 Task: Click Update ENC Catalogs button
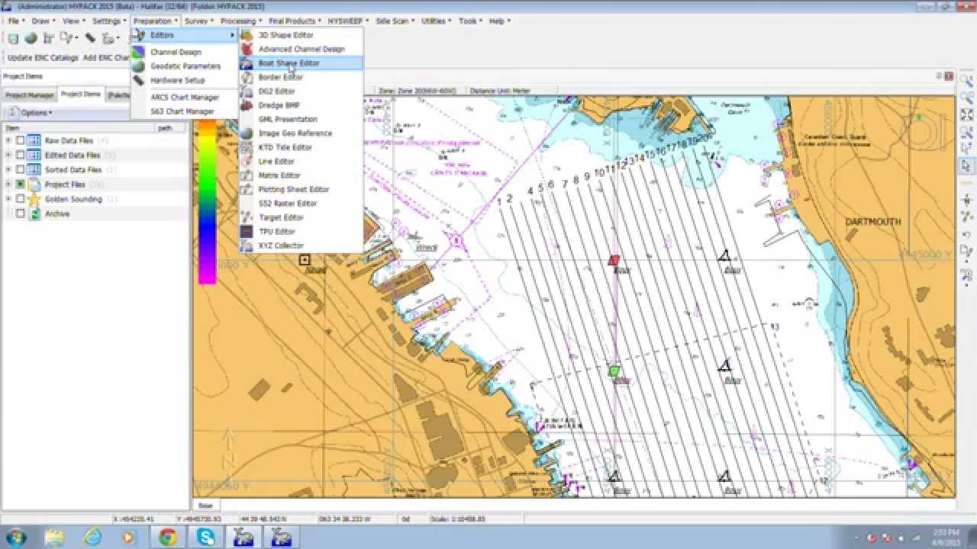pyautogui.click(x=43, y=58)
